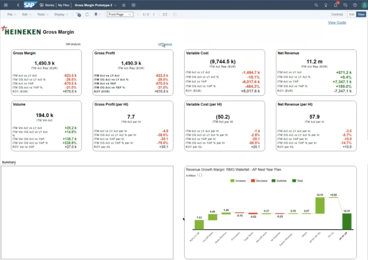Open search with the magnifier icon

pos(316,5)
